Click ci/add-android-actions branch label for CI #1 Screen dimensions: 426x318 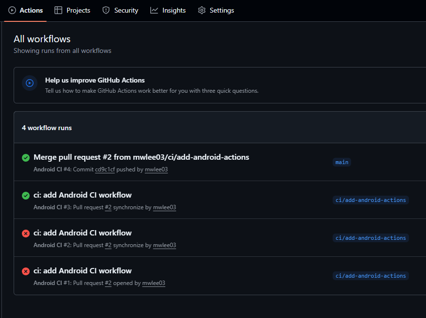point(371,276)
